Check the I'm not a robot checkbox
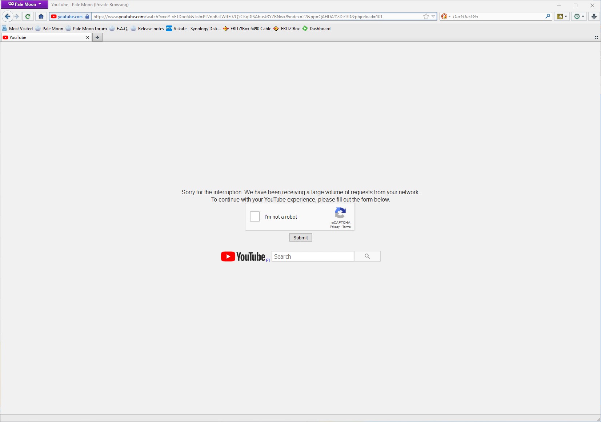Viewport: 601px width, 422px height. [255, 216]
